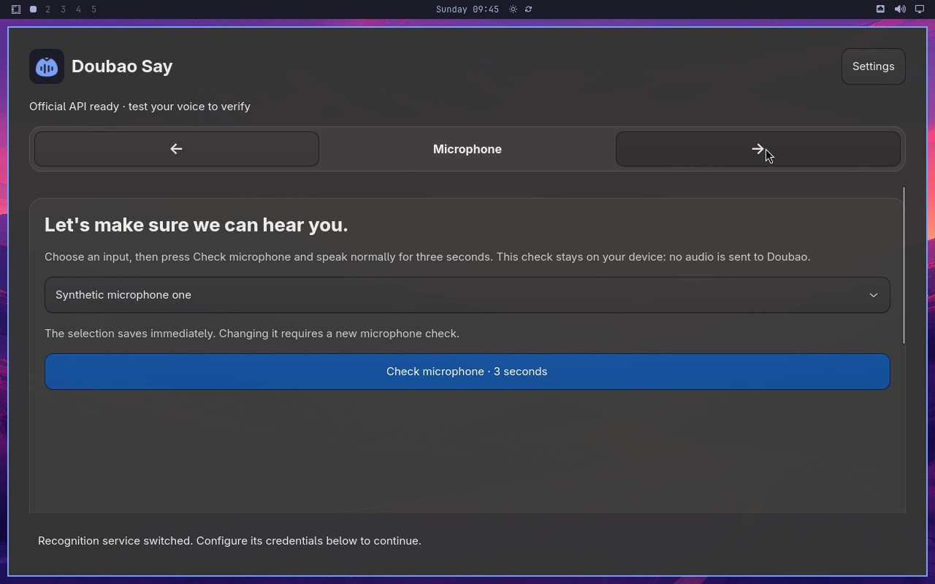Open the volume speaker icon in tray
Screen dimensions: 935x584
[900, 9]
